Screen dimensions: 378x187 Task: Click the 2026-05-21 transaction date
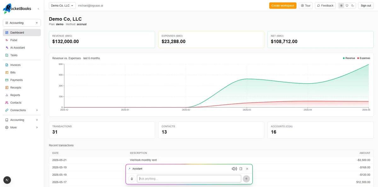coord(59,160)
